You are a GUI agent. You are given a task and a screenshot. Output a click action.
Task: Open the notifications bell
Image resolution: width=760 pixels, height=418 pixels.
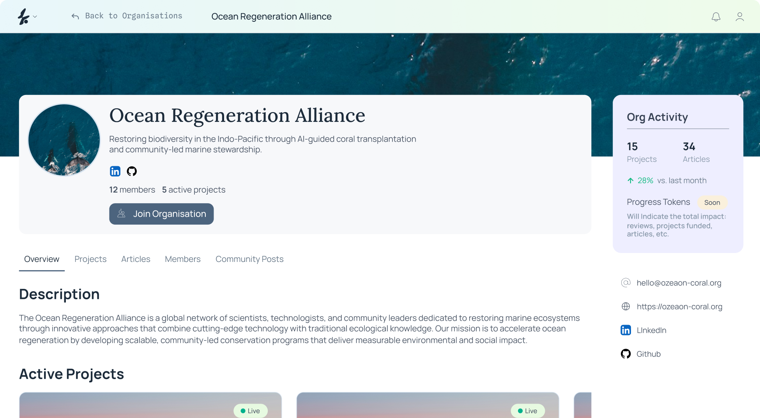pyautogui.click(x=716, y=17)
